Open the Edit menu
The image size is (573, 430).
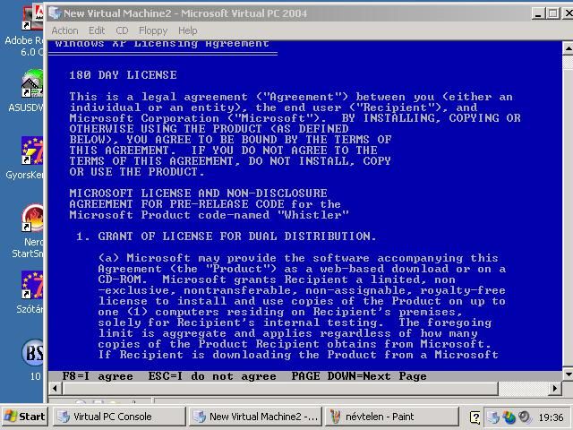[x=97, y=30]
